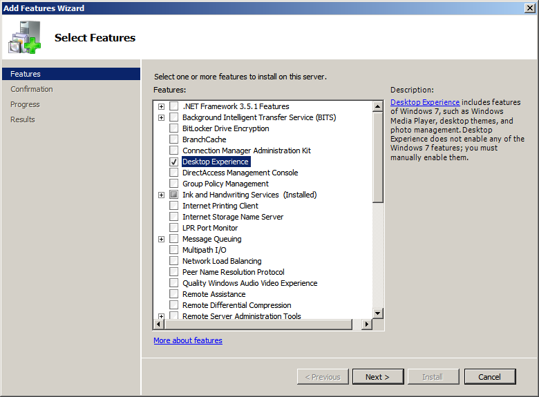
Task: Click horizontal scrollbar right arrow
Action: point(366,325)
